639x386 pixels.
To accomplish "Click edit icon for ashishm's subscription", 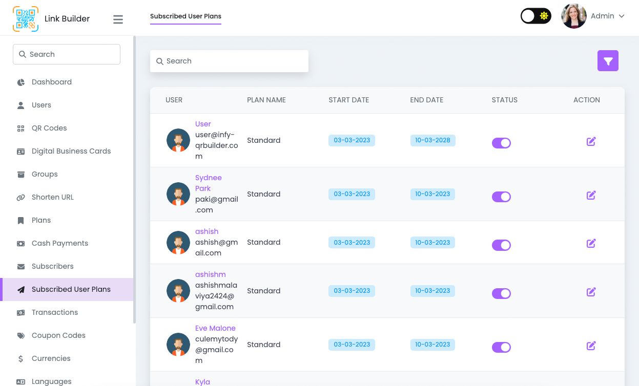I will [x=591, y=292].
